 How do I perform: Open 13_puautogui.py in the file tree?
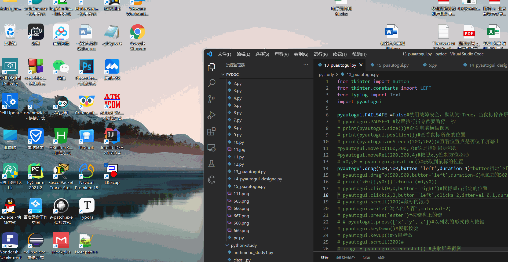click(250, 172)
